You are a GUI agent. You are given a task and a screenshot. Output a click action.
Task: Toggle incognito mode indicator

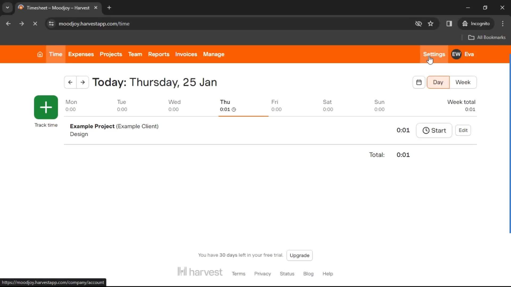(x=476, y=24)
